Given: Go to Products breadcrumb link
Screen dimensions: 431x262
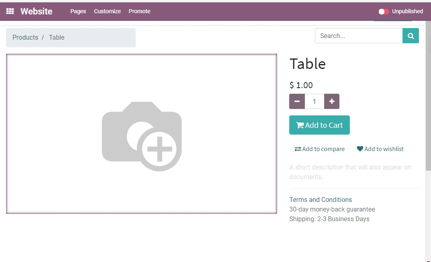Looking at the screenshot, I should pyautogui.click(x=25, y=38).
